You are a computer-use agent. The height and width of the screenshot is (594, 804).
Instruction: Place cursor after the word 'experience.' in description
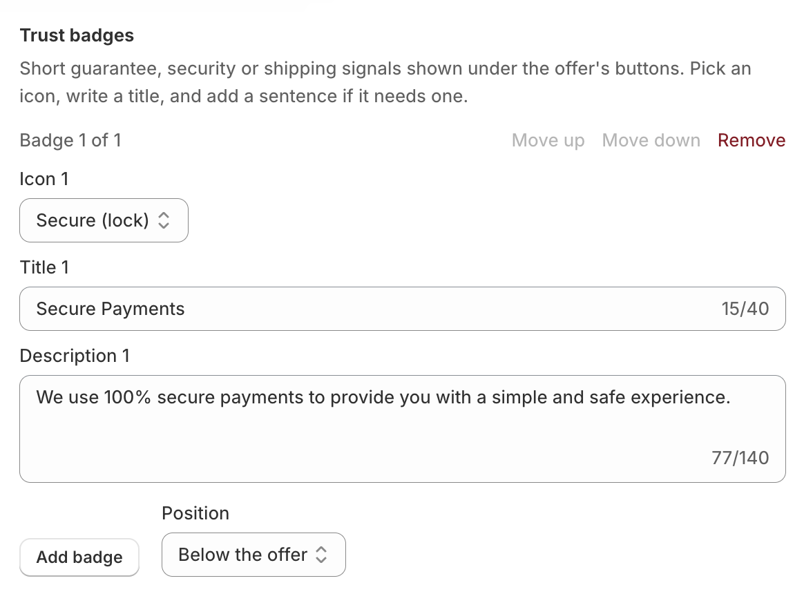coord(731,398)
